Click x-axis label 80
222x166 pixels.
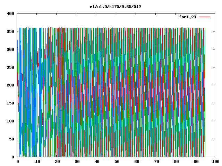click(177, 162)
